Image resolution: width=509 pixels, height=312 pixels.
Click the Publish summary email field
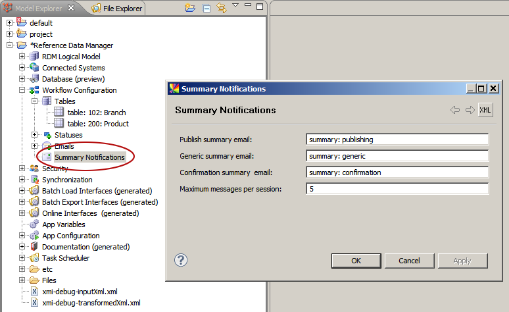(397, 140)
